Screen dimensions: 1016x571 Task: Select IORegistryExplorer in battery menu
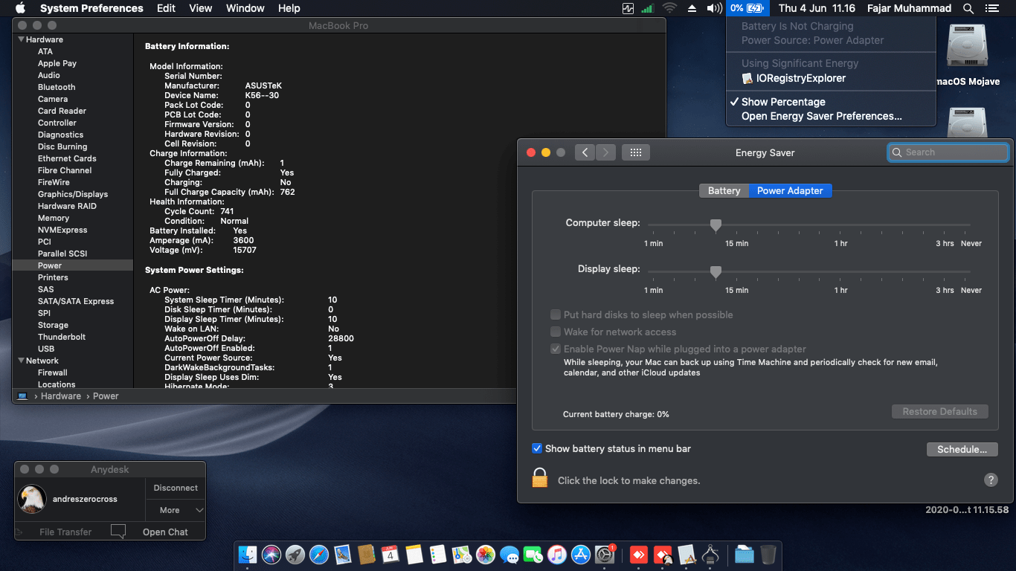click(x=831, y=78)
